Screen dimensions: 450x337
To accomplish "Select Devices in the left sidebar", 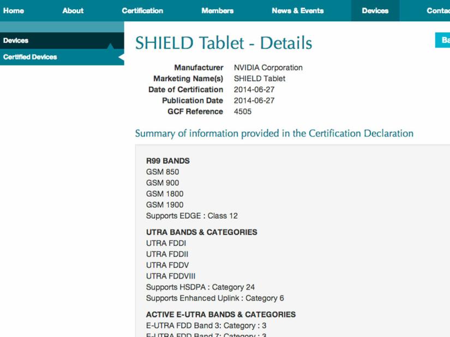I will click(16, 40).
